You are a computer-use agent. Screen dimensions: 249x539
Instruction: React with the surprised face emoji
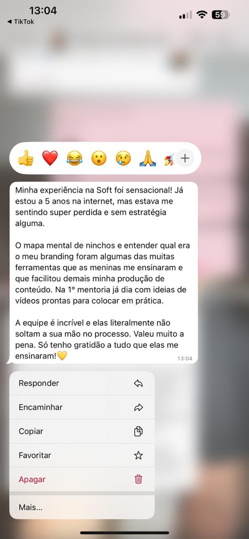coord(99,159)
